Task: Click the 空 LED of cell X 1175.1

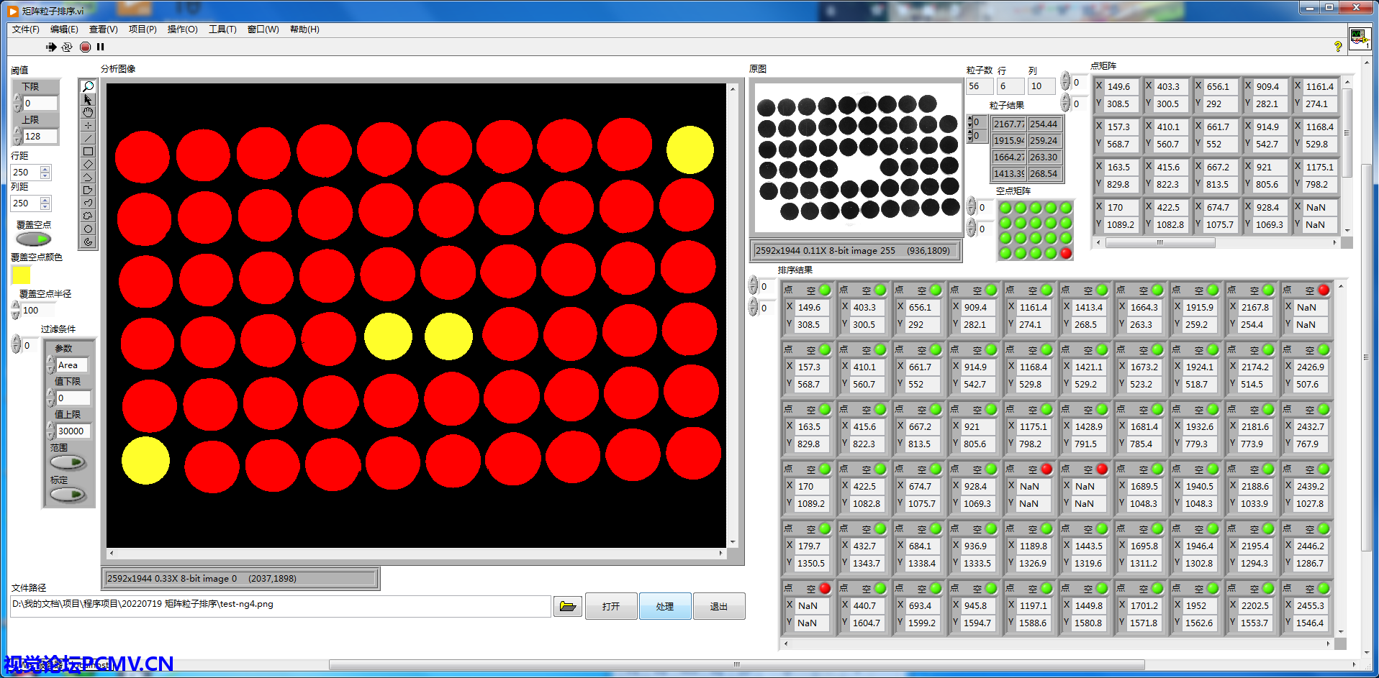Action: [1046, 410]
